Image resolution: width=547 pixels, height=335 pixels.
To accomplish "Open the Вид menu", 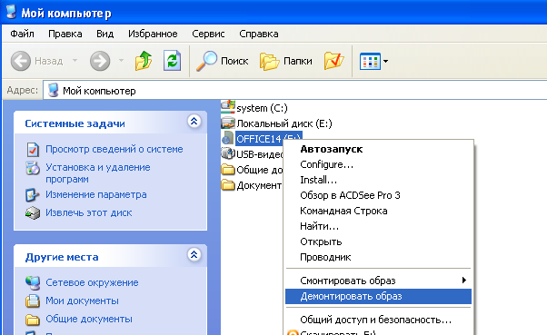I will [x=105, y=34].
